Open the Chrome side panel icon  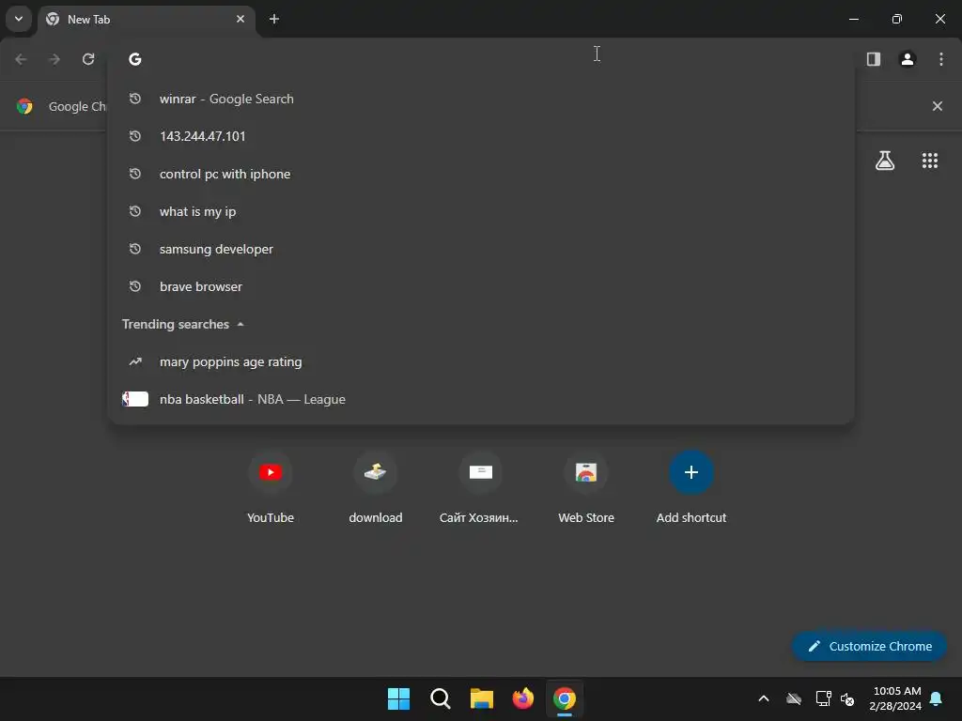pos(873,59)
